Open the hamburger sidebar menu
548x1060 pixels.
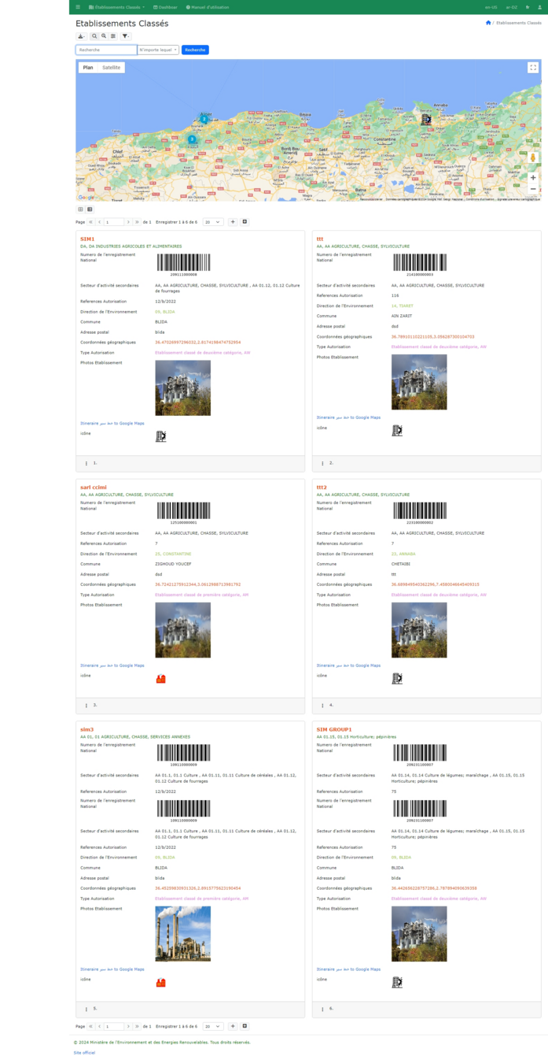tap(78, 7)
